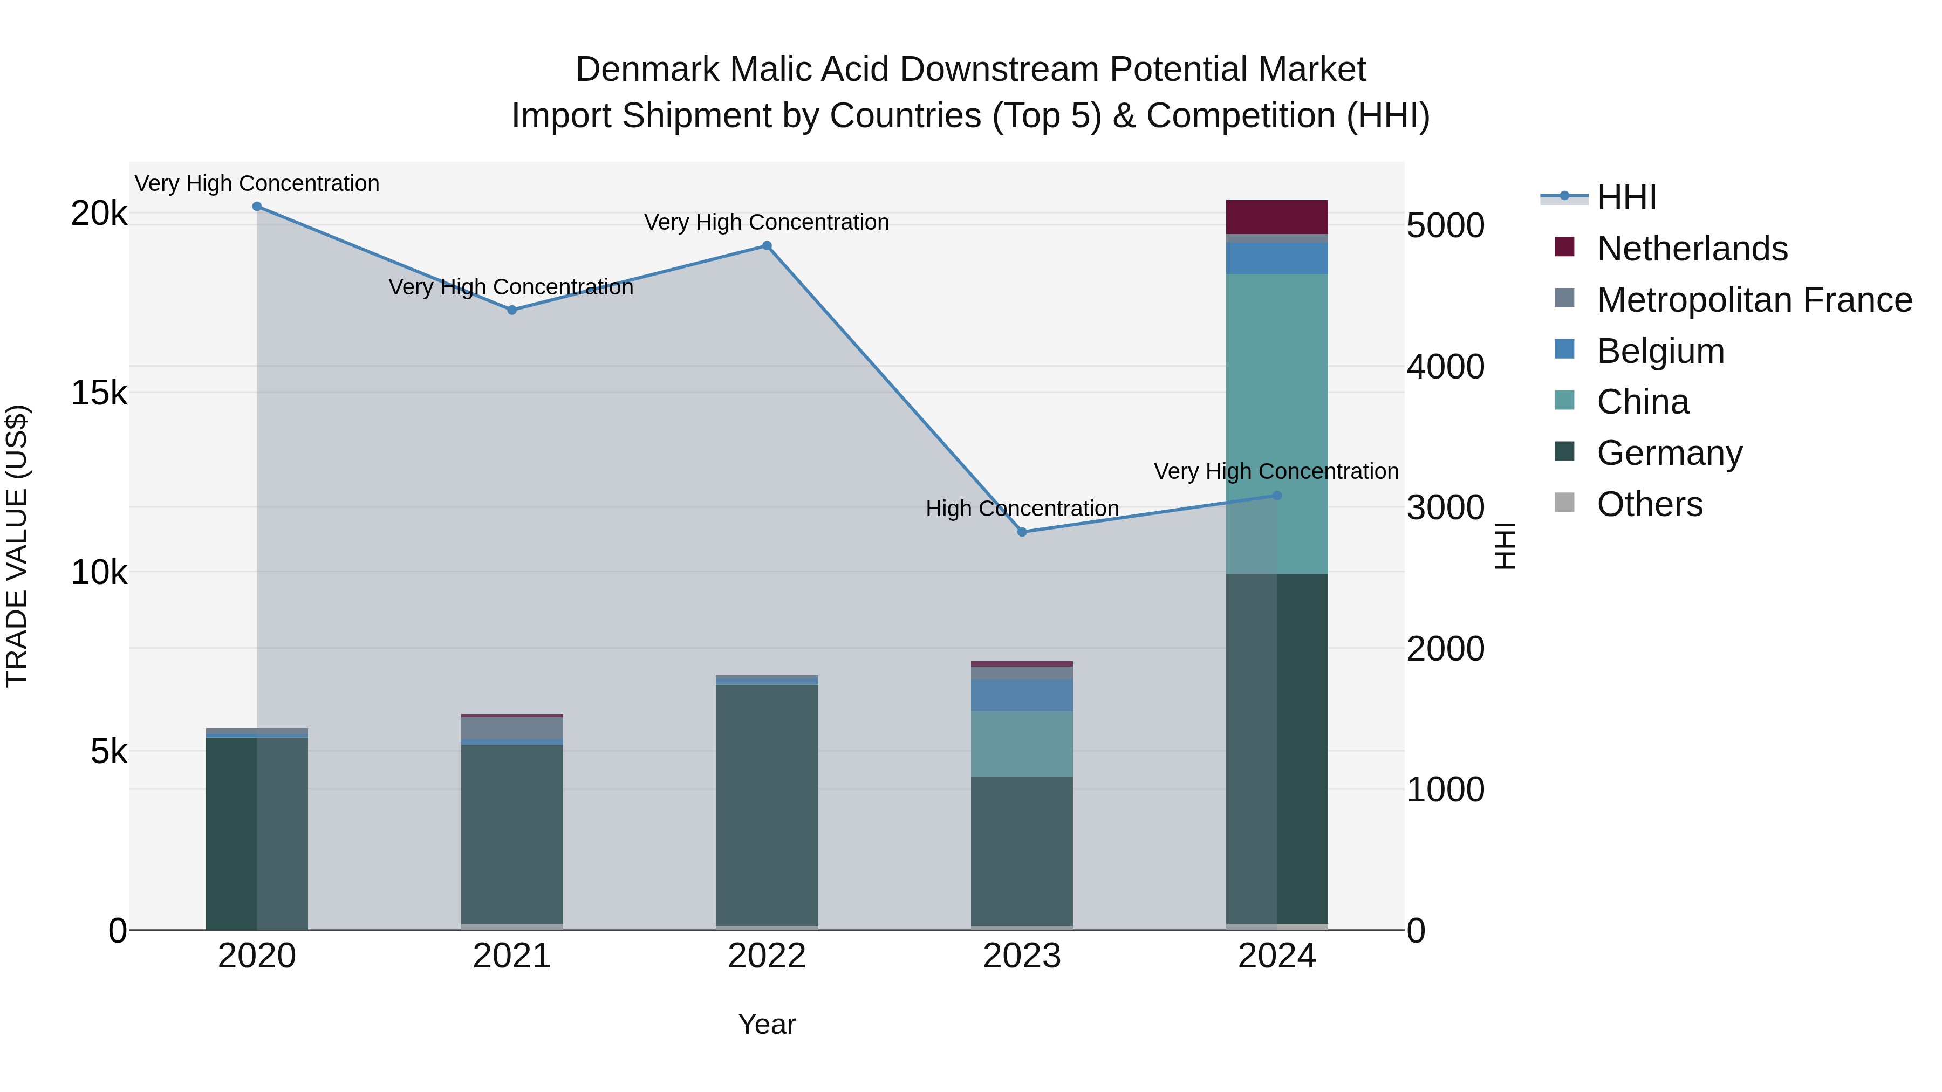Click the 2024 Germany bar segment
The image size is (1942, 1092).
click(x=1277, y=748)
